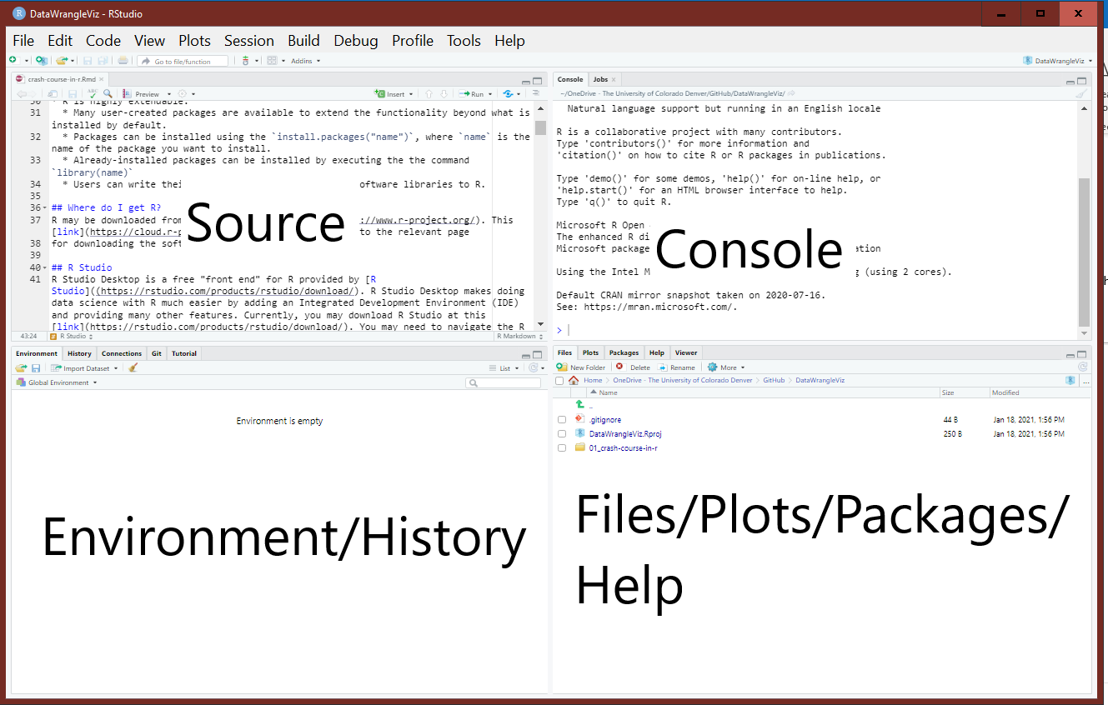Run the current line using the Run icon

(x=473, y=94)
